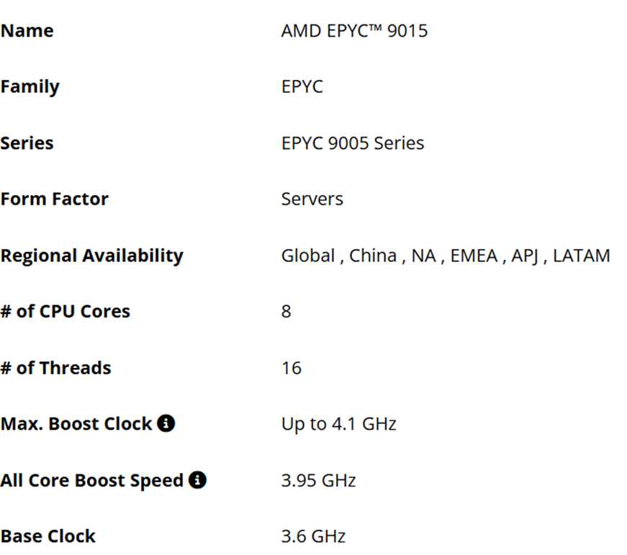
Task: Select the 3.95 GHz boost speed value
Action: pyautogui.click(x=318, y=480)
